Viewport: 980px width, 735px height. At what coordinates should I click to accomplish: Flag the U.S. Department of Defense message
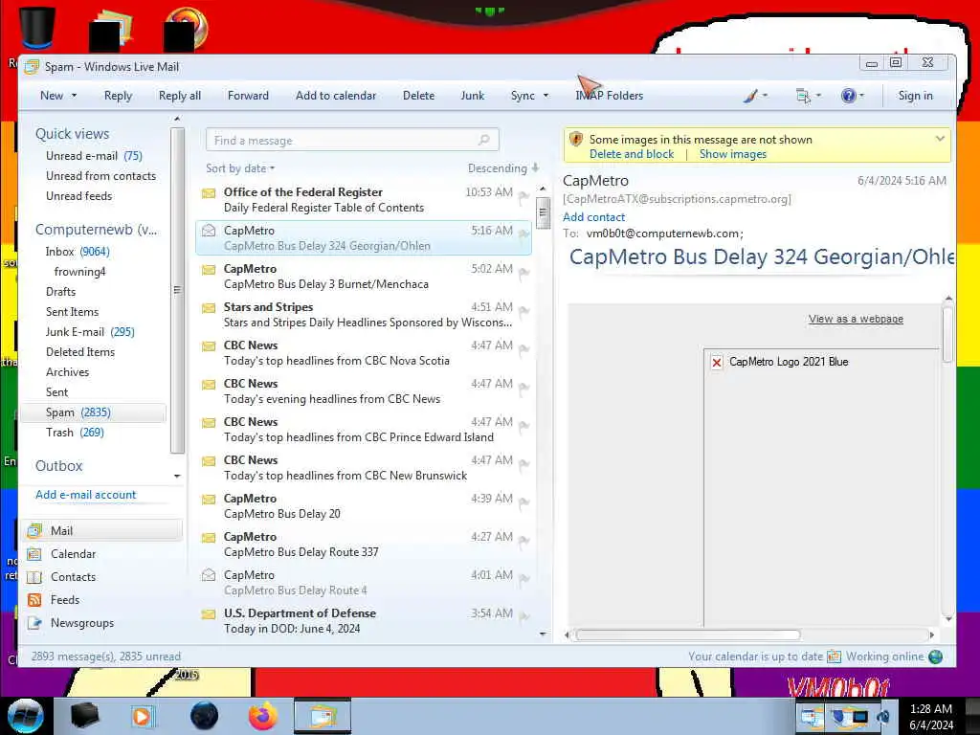[524, 617]
